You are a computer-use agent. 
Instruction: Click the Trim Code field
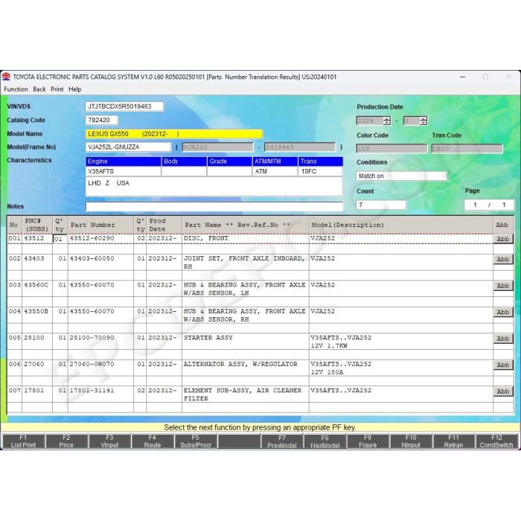[x=467, y=149]
